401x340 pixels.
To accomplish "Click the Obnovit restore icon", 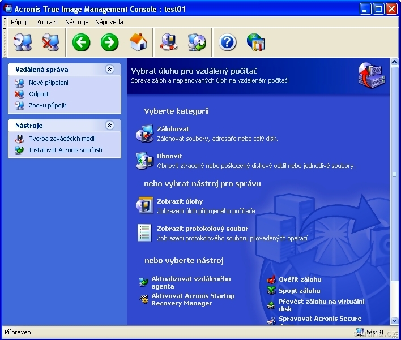I will [x=144, y=161].
